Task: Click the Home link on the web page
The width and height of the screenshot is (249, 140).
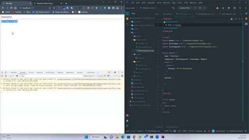Action: pos(4,17)
